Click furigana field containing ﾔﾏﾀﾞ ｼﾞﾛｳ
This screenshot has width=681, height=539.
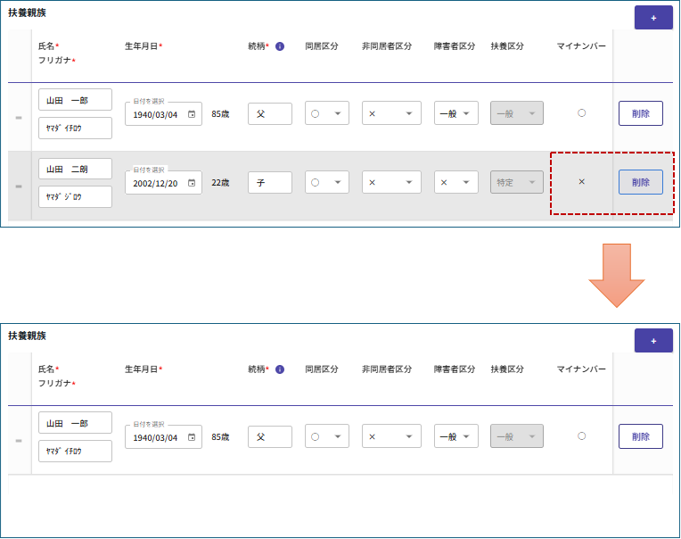pyautogui.click(x=75, y=196)
